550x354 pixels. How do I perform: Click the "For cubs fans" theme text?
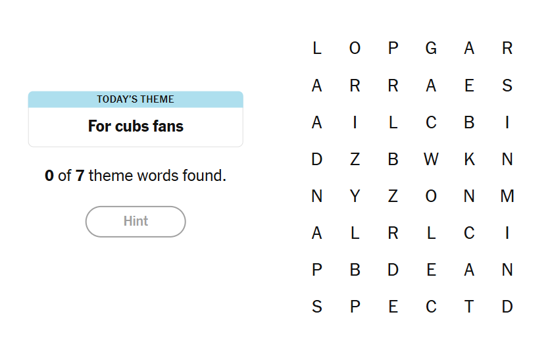136,126
